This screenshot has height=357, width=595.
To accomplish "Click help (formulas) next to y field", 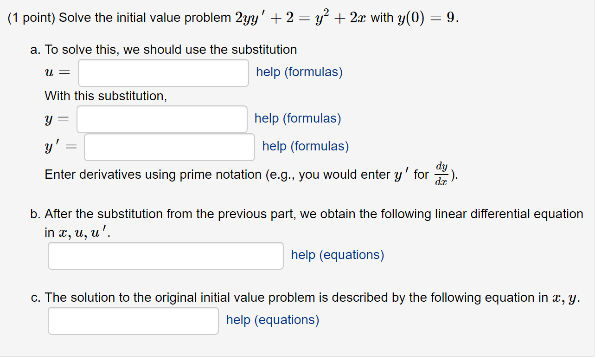I will (x=297, y=118).
